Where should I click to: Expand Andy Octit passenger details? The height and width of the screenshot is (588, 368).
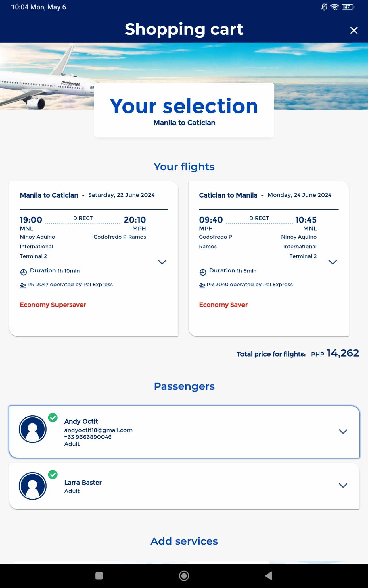(x=343, y=431)
